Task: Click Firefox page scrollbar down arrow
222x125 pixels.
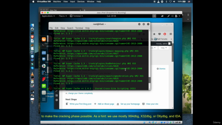Action: click(173, 108)
